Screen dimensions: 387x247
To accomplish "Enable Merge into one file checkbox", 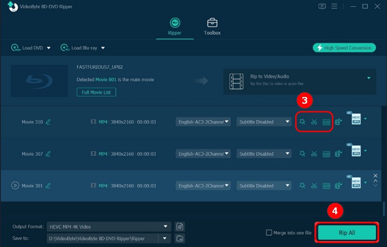I will point(269,233).
